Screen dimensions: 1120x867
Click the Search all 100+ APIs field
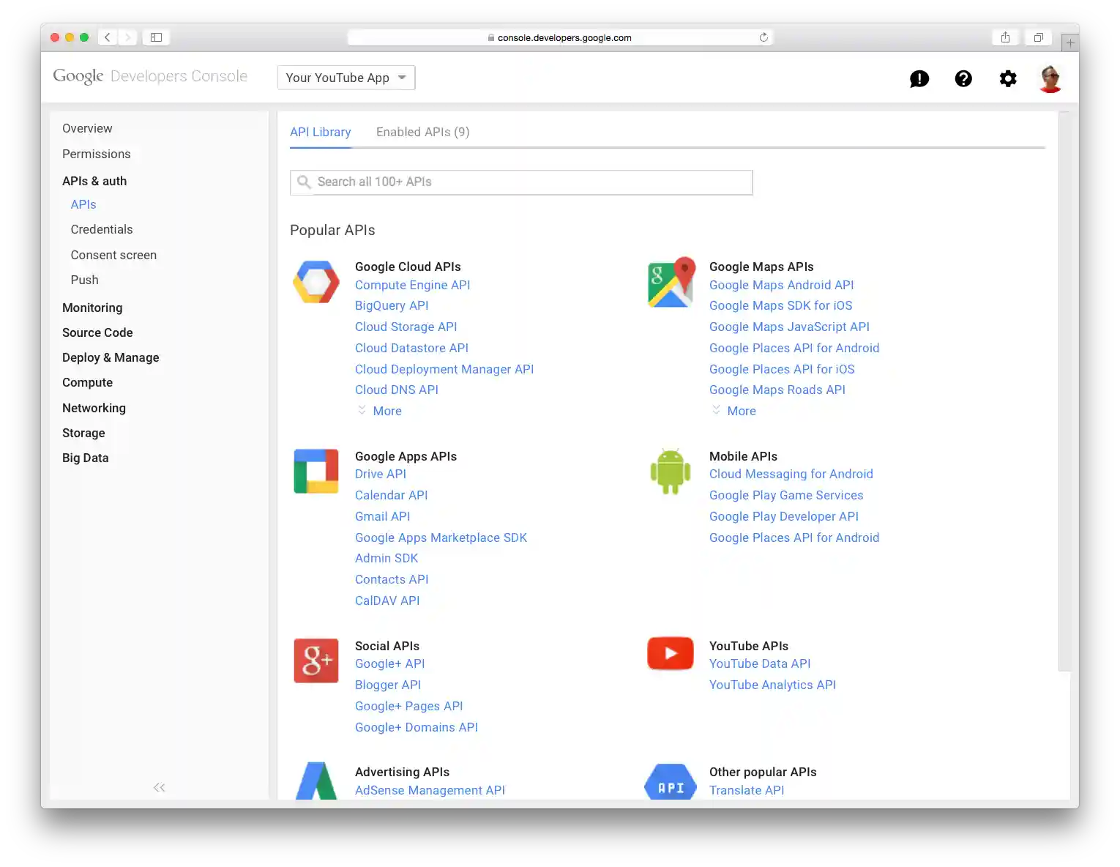tap(521, 182)
